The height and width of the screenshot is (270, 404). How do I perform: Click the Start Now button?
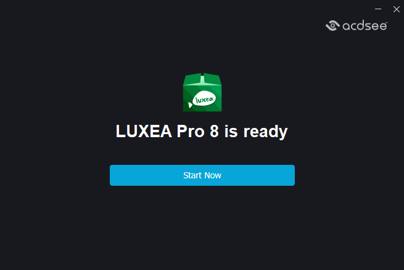click(202, 175)
